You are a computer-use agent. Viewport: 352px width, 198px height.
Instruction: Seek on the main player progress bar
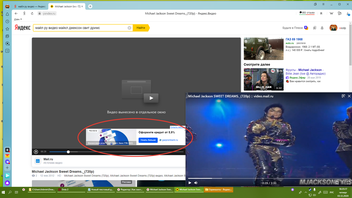point(116,152)
